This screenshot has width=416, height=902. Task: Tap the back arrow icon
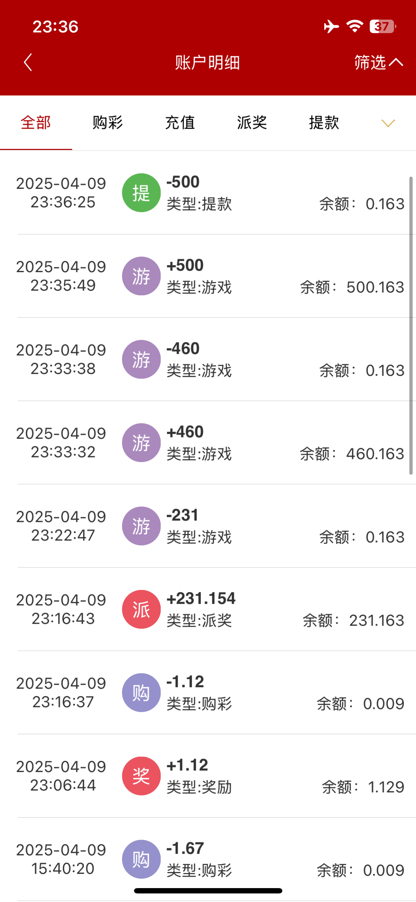point(28,63)
